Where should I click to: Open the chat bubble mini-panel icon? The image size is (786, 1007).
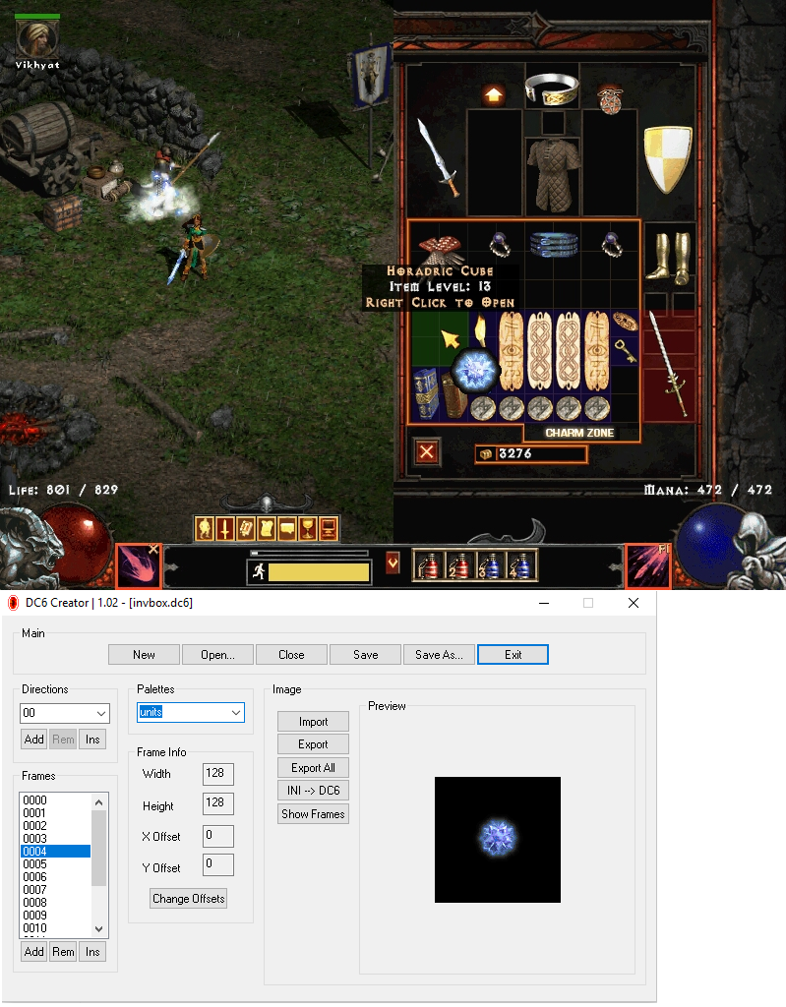[x=287, y=528]
